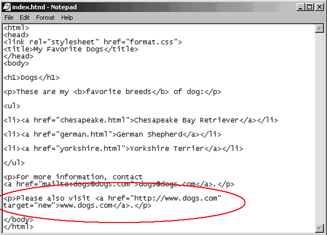The width and height of the screenshot is (327, 235).
Task: Click the title line 'My Favorite Dogs'
Action: coord(71,49)
